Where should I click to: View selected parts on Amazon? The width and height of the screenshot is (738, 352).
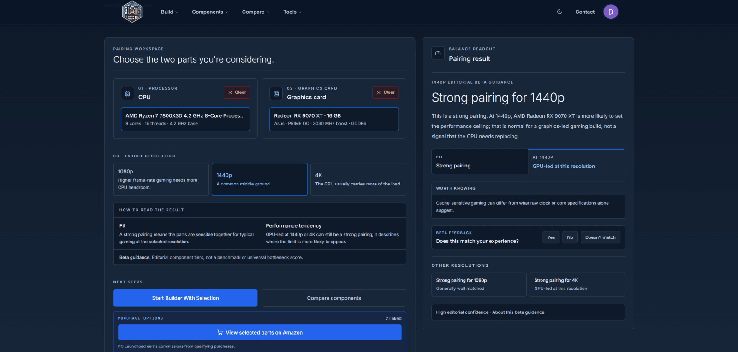click(260, 333)
